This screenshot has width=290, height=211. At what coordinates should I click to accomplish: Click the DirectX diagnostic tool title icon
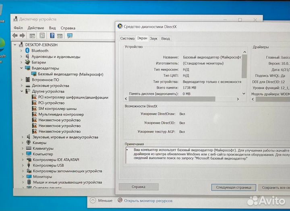pyautogui.click(x=120, y=26)
